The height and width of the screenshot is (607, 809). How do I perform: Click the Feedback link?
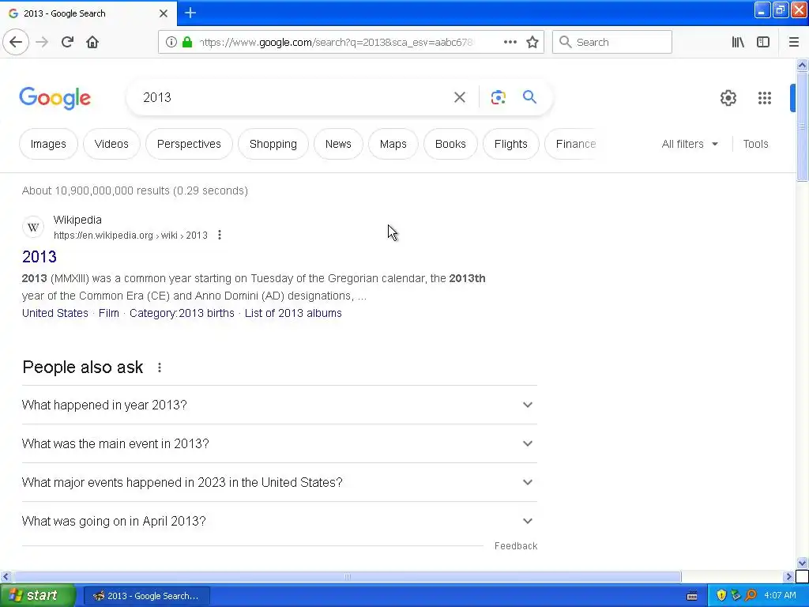515,546
